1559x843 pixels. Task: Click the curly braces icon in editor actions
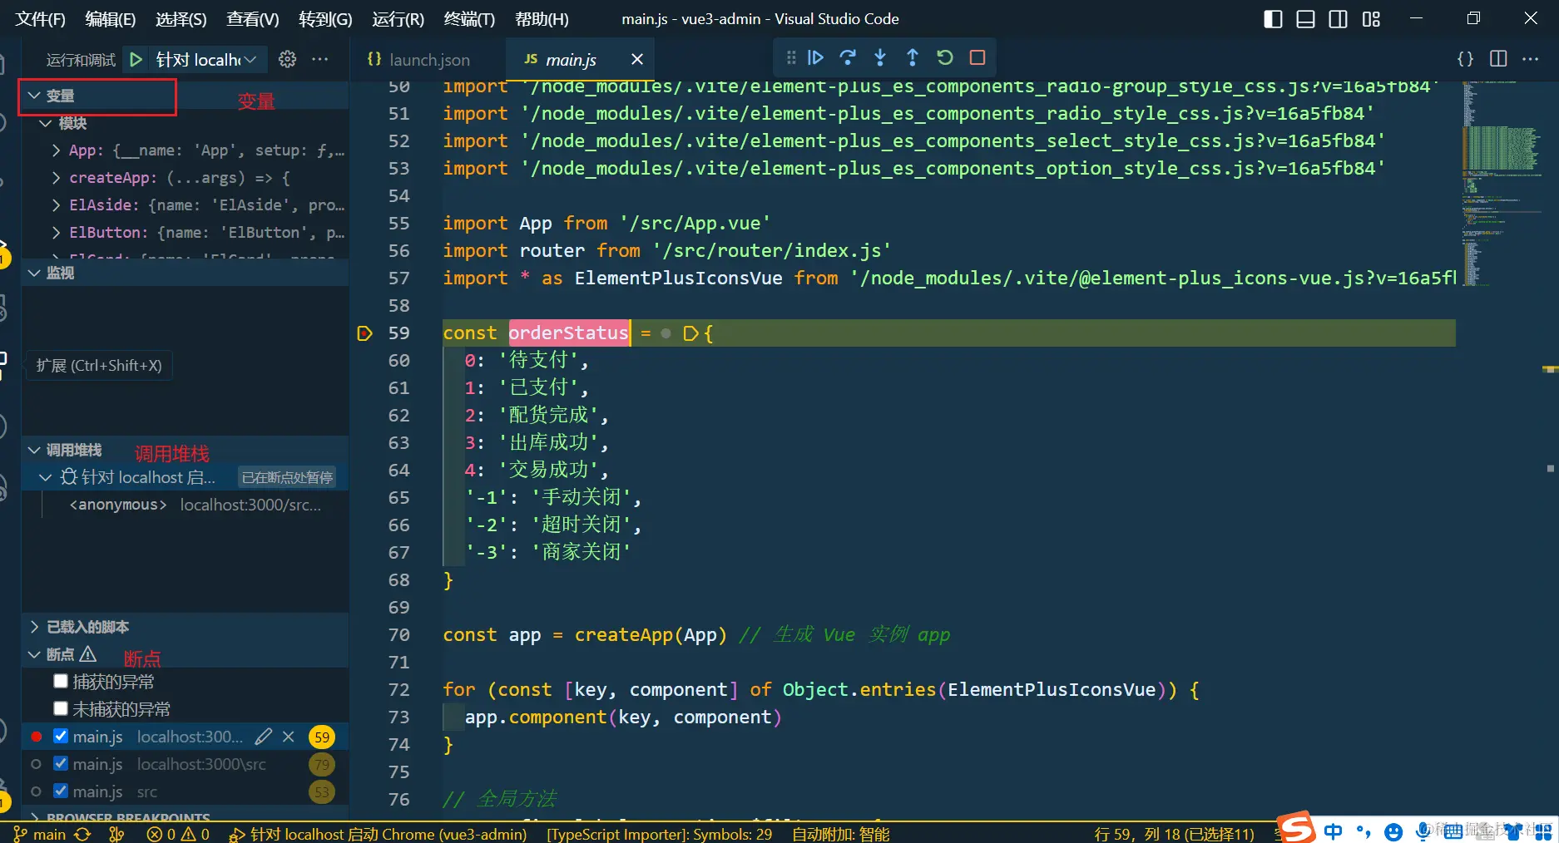click(1466, 58)
